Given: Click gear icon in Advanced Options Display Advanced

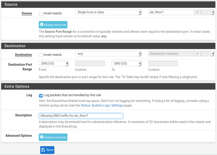Looking at the screenshot, I should pos(42,137).
